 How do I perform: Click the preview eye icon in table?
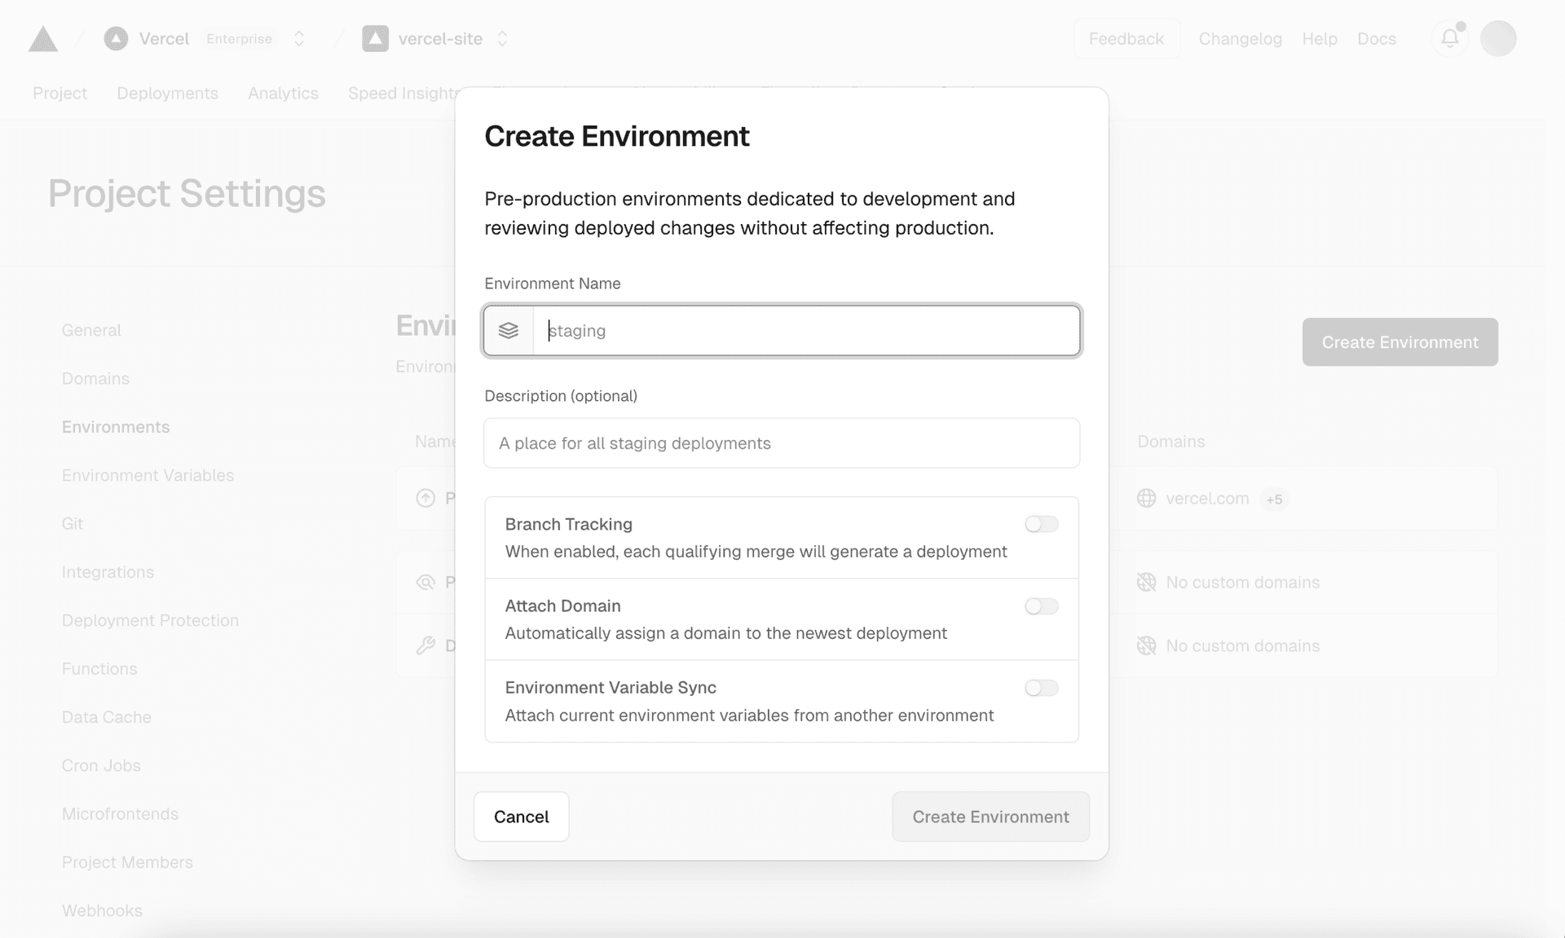tap(425, 582)
